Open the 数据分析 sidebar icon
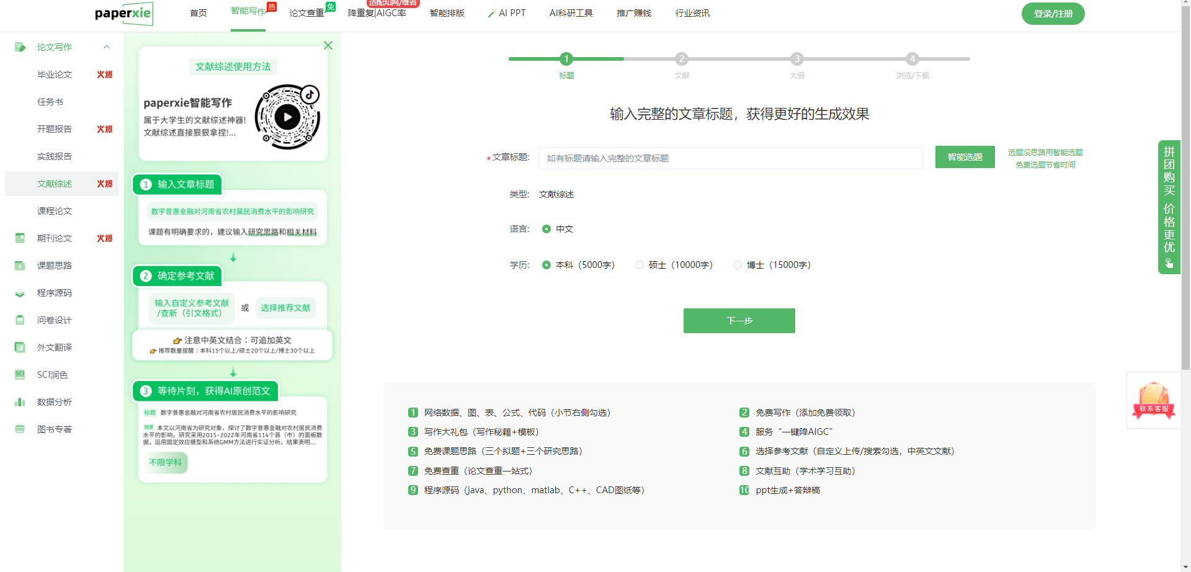This screenshot has width=1191, height=572. point(20,401)
